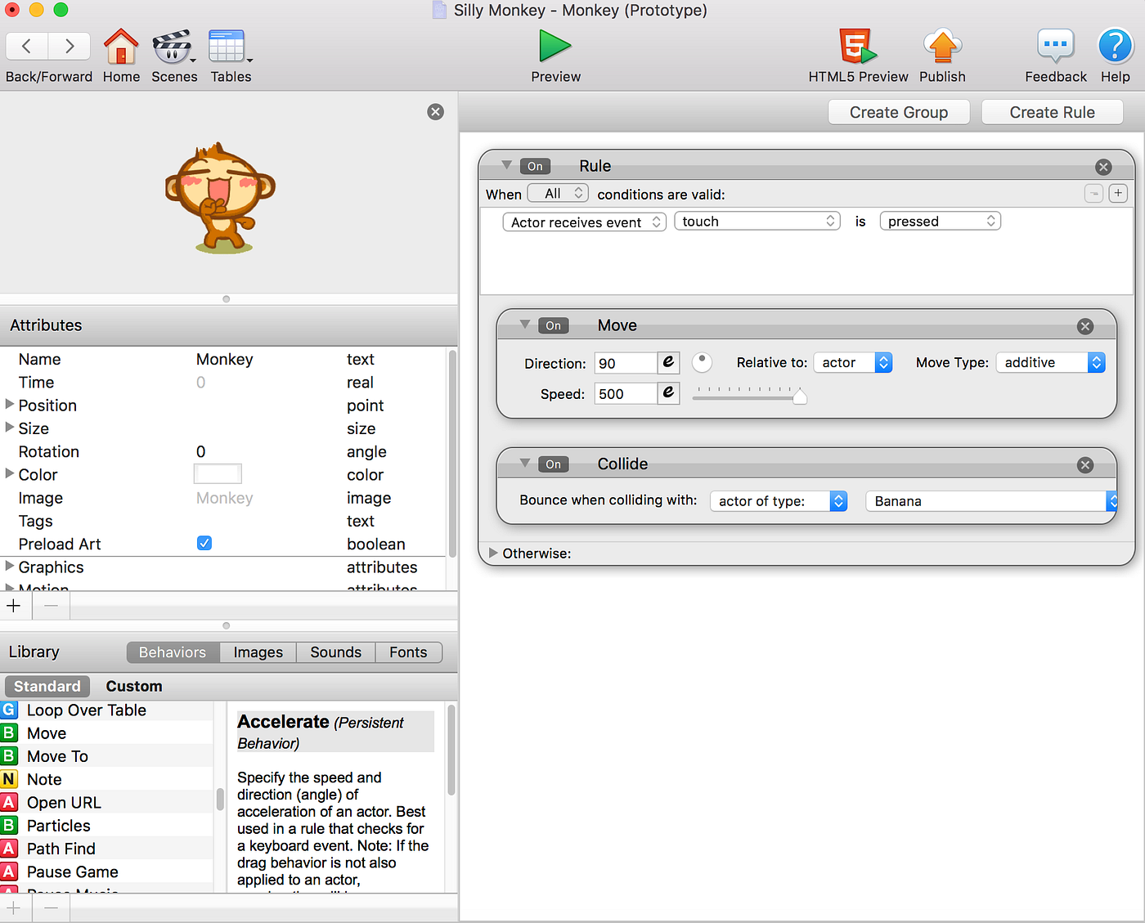
Task: Collapse the Collide behavior triangle
Action: click(525, 463)
